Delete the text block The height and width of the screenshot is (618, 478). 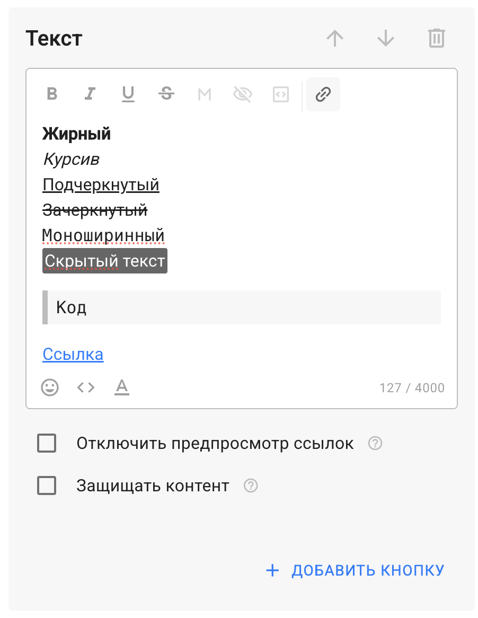[437, 39]
